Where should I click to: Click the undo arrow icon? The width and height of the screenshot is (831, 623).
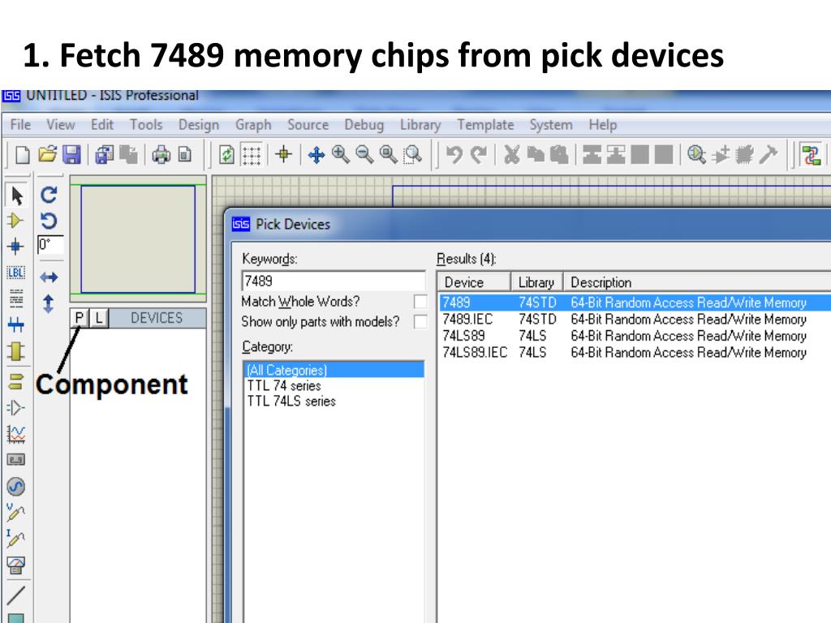tap(454, 155)
